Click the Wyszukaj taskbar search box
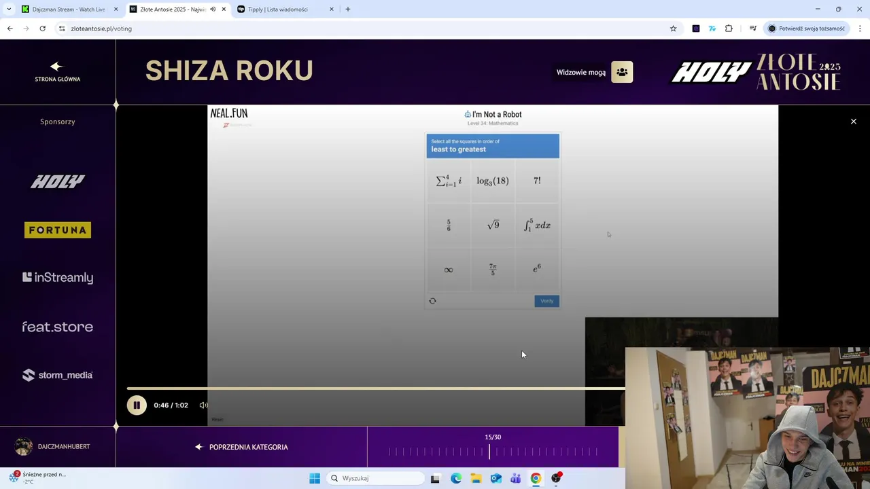The image size is (870, 489). tap(375, 478)
